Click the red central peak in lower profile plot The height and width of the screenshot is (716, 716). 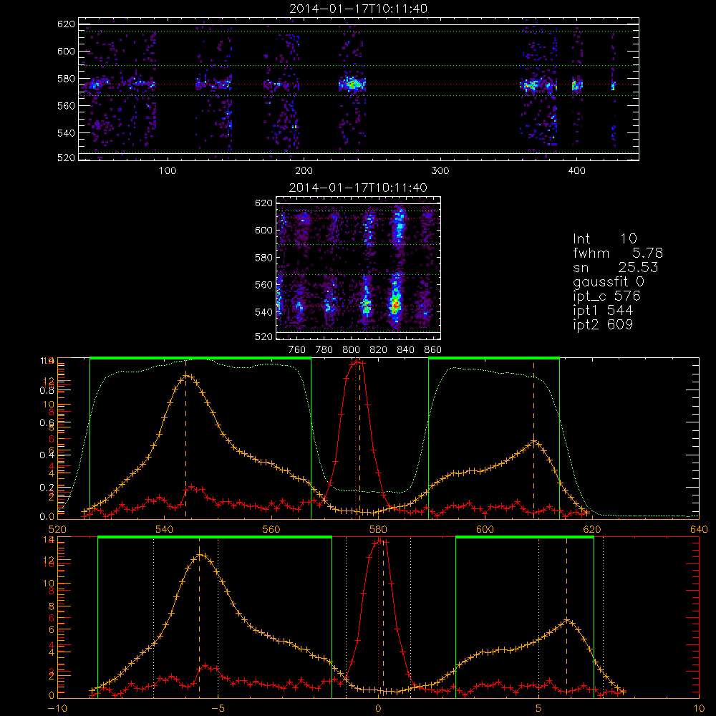click(x=380, y=541)
